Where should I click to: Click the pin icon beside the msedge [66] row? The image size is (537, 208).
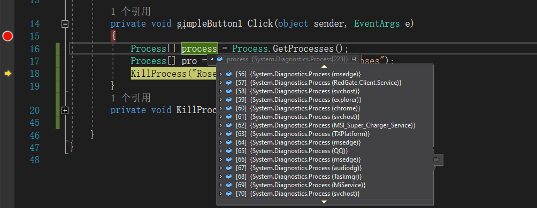pyautogui.click(x=436, y=159)
